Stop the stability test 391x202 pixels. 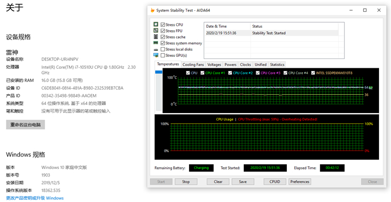point(186,181)
